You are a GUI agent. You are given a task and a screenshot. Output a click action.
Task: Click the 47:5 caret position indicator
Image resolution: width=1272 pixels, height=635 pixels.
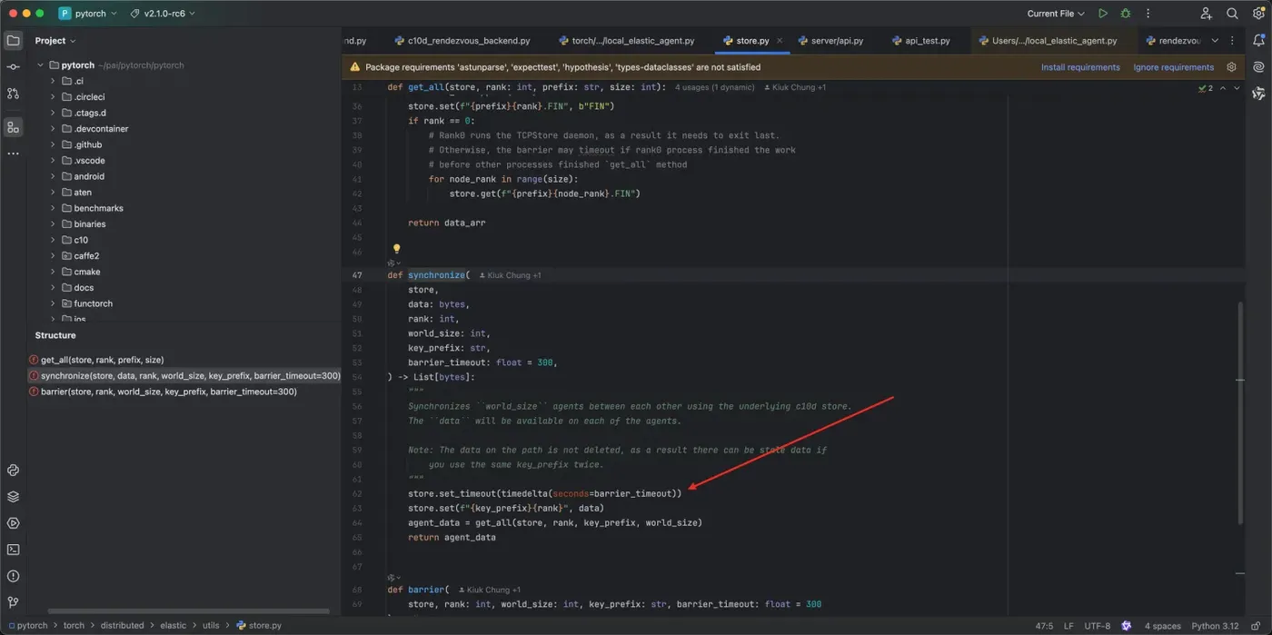point(1045,625)
